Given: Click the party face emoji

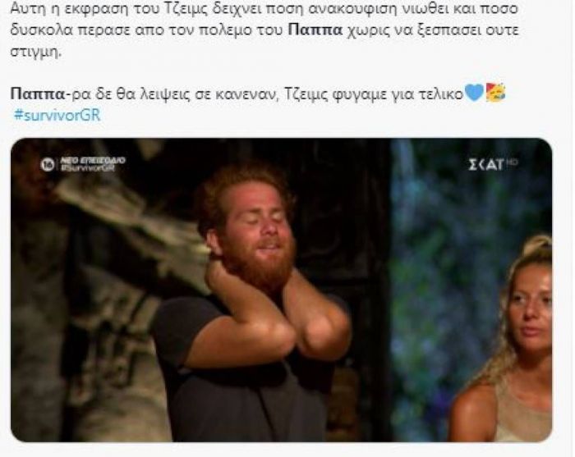Looking at the screenshot, I should (x=496, y=92).
